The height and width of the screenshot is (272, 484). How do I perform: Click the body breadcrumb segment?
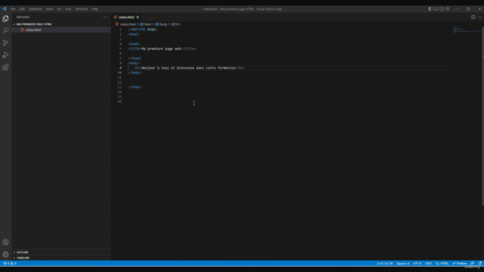[163, 24]
